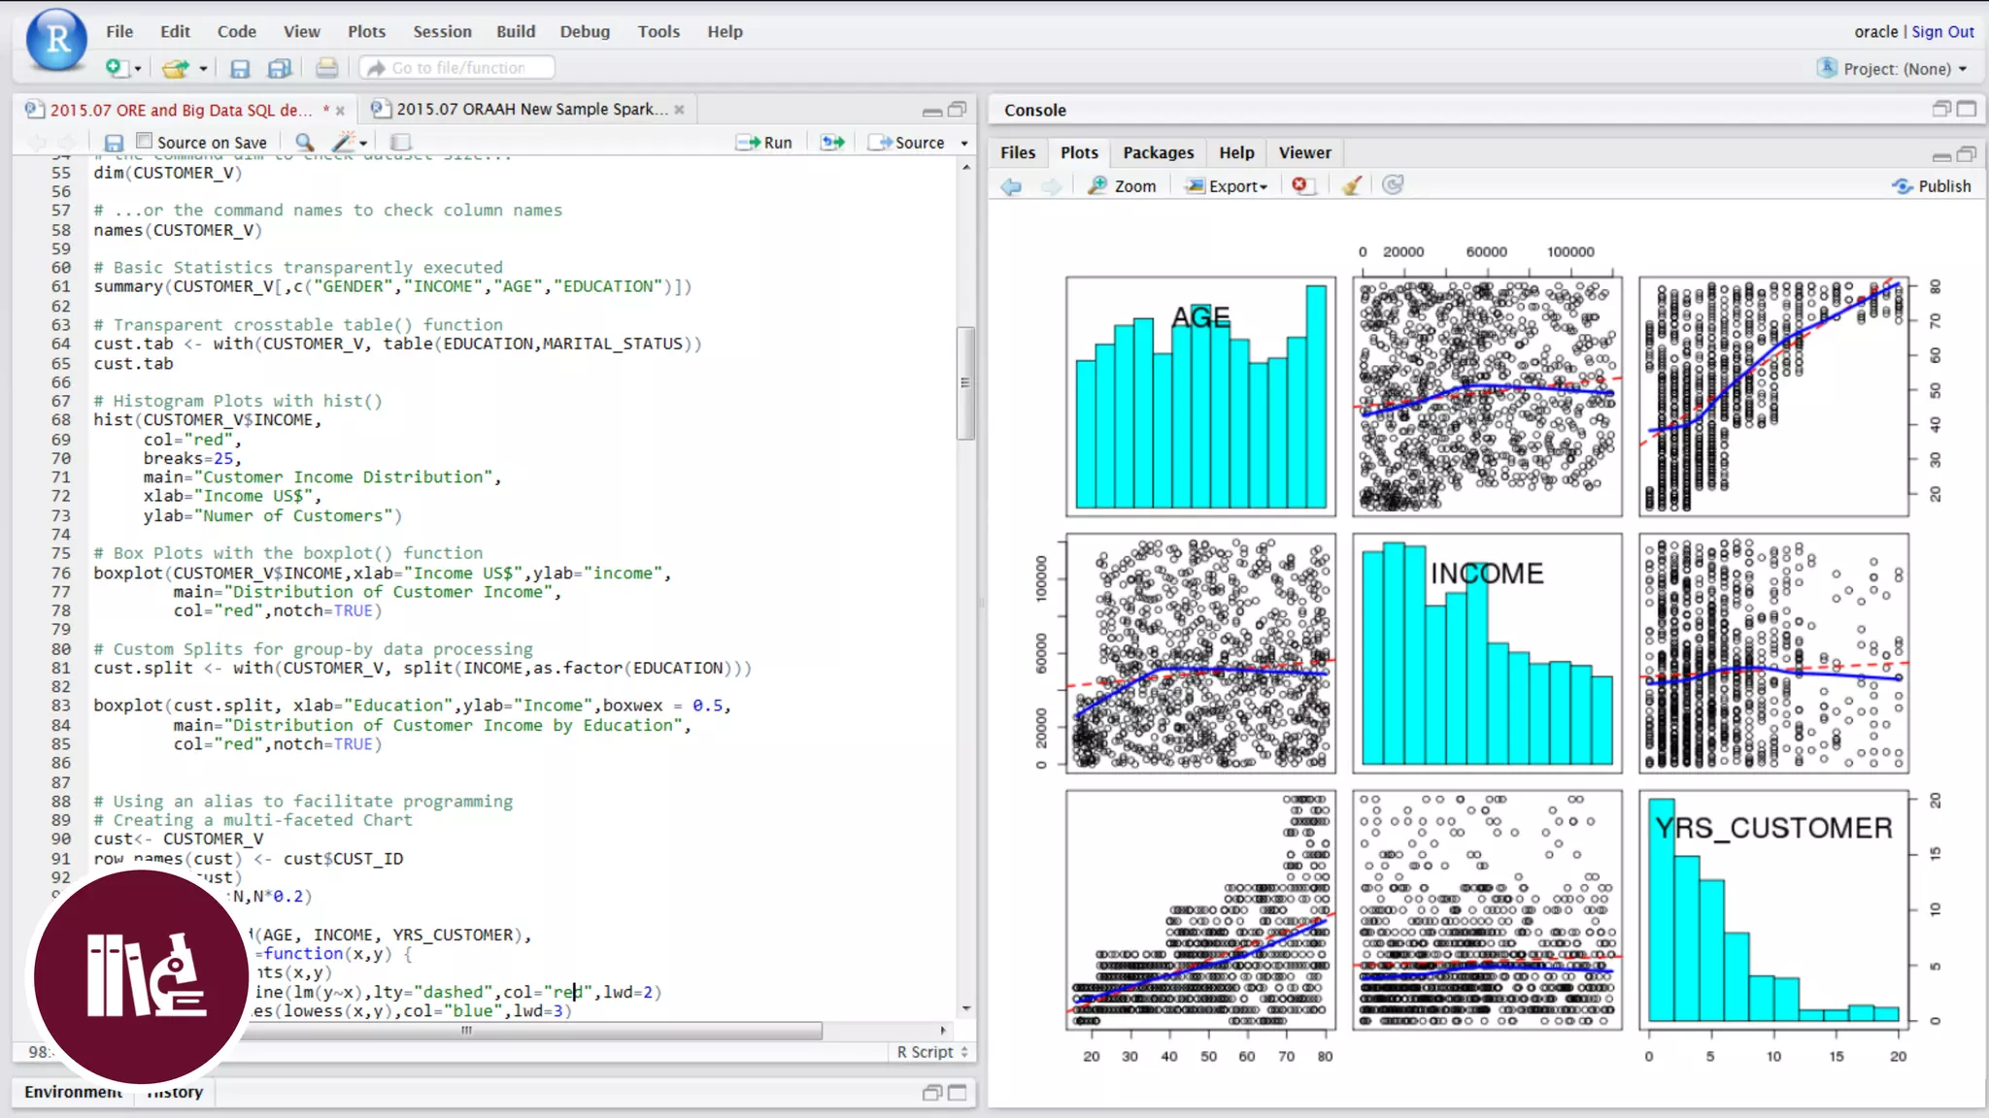
Task: Click the save all documents icon
Action: tap(280, 68)
